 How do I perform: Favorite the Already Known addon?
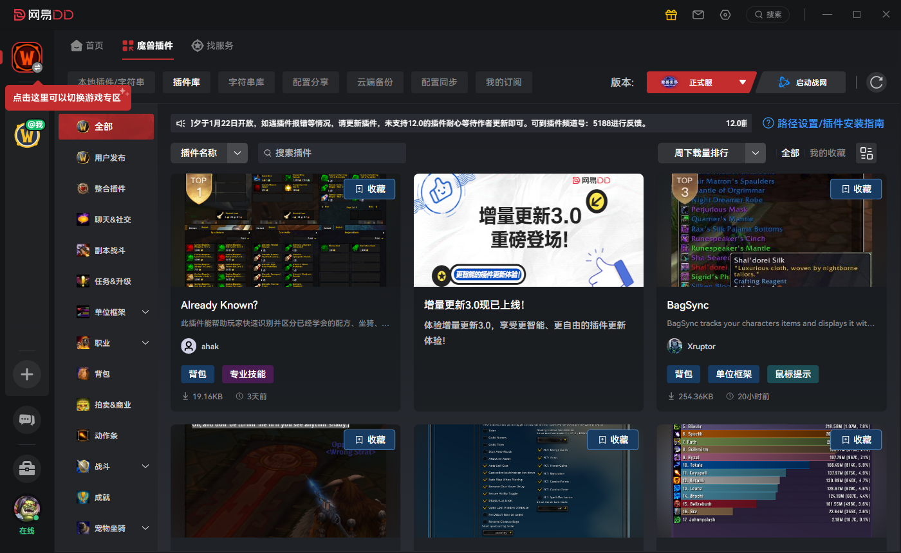[x=369, y=188]
